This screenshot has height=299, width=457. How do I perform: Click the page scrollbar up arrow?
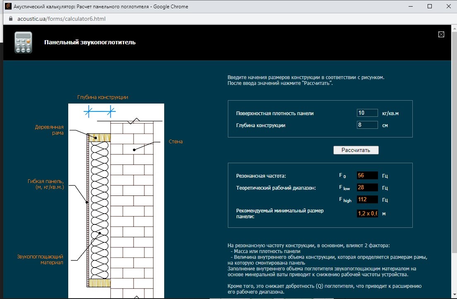454,29
